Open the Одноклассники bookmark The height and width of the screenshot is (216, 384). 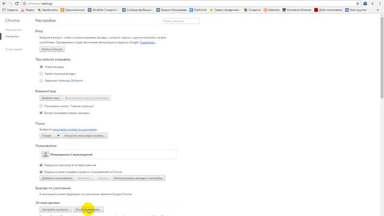(x=73, y=10)
